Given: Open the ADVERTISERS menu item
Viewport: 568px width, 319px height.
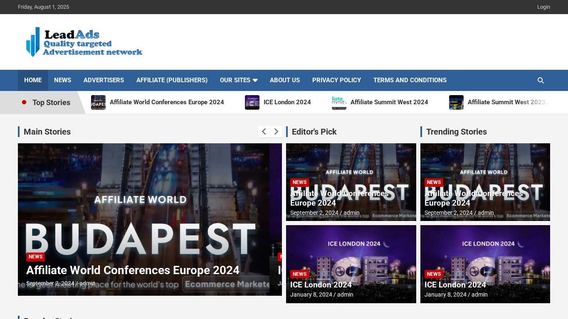Looking at the screenshot, I should pos(104,80).
